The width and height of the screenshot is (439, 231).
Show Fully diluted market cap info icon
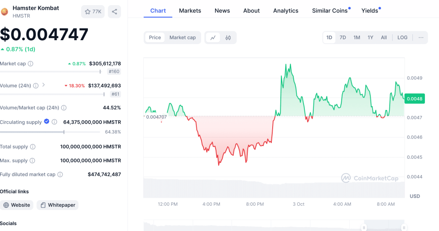click(x=60, y=175)
